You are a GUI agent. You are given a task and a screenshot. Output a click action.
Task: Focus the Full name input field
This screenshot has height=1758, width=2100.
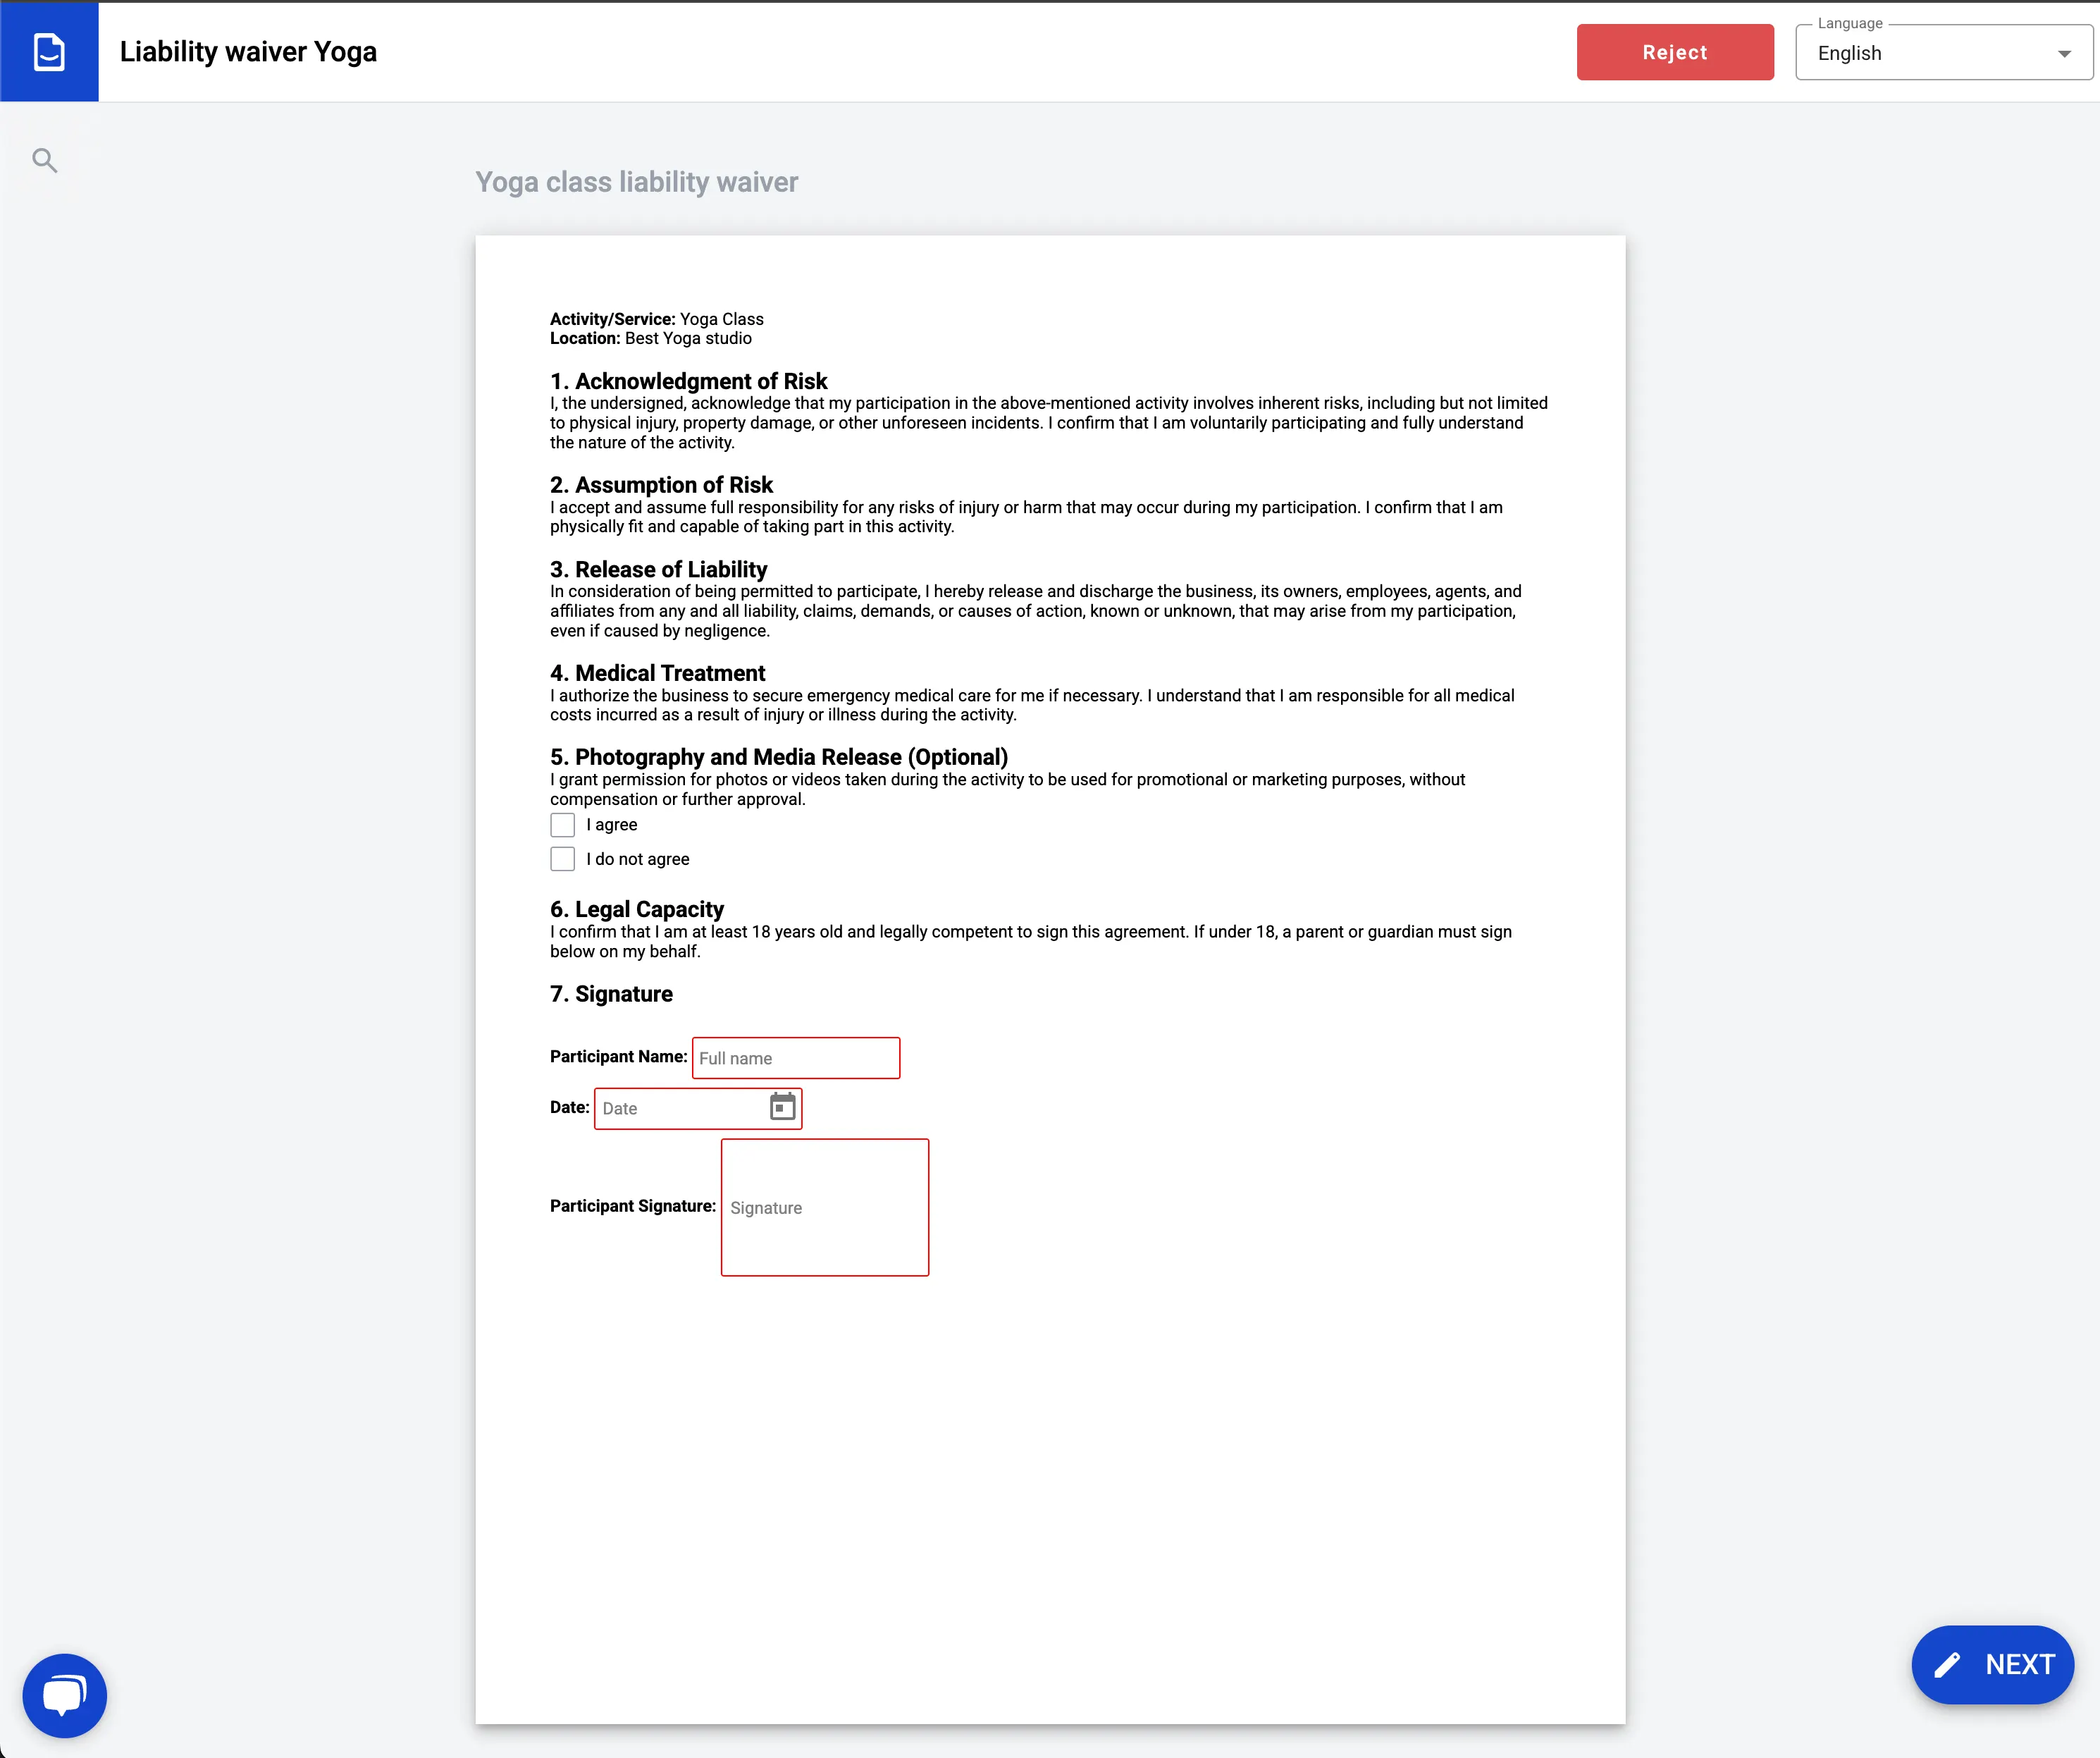pyautogui.click(x=795, y=1058)
